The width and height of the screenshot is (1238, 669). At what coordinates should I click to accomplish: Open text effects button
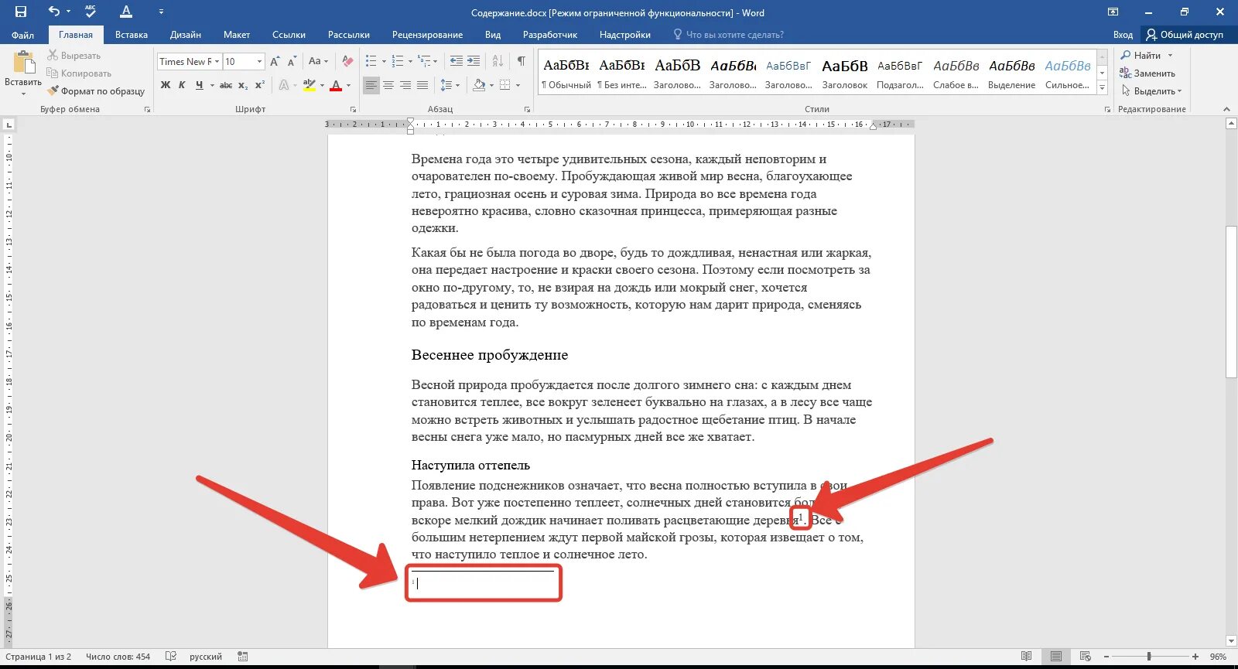pos(285,85)
